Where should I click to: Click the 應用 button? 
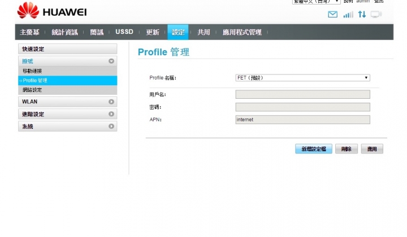click(x=372, y=149)
